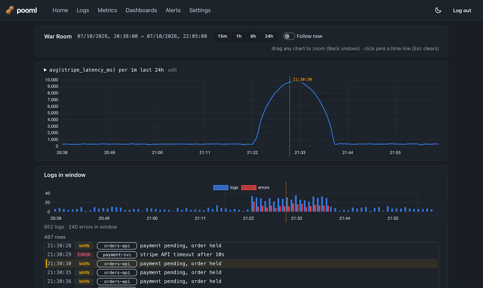This screenshot has width=483, height=288.
Task: Toggle the red errors legend swatch
Action: pyautogui.click(x=249, y=187)
